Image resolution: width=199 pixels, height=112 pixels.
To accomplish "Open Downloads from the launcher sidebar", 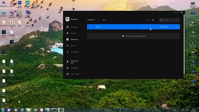I will (x=72, y=62).
